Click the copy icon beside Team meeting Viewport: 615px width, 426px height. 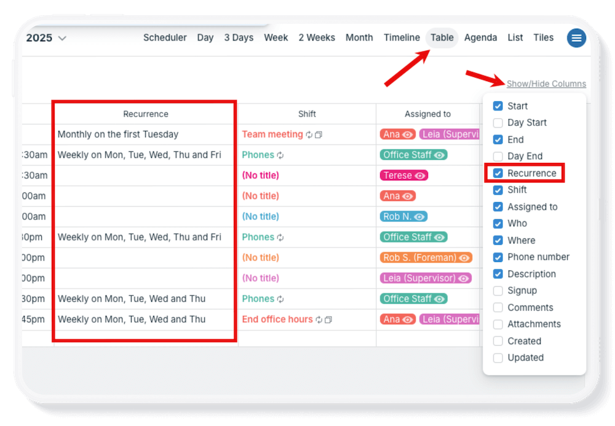(x=319, y=135)
